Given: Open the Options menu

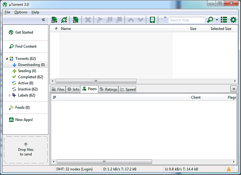Looking at the screenshot, I should 21,12.
